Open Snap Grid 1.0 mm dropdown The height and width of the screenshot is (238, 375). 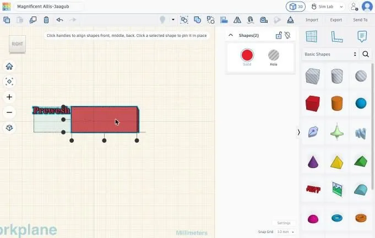[285, 232]
